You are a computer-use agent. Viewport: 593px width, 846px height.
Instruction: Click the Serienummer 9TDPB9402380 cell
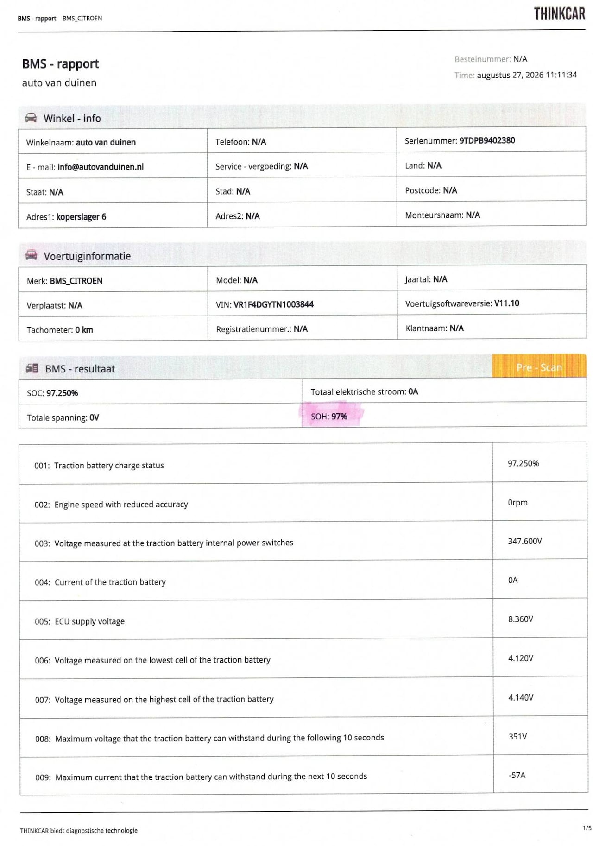[491, 140]
